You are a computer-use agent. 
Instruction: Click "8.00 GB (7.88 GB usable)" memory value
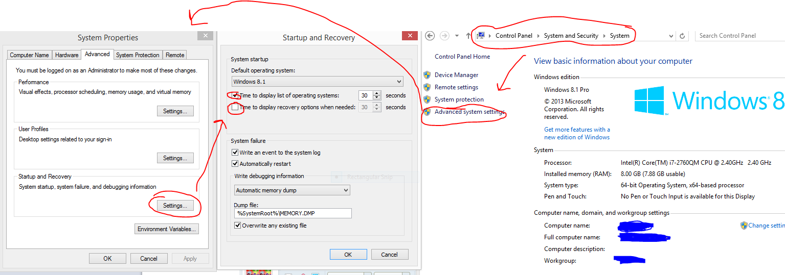tap(654, 174)
